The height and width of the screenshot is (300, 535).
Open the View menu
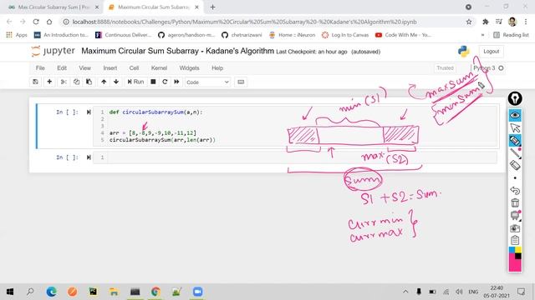point(85,68)
